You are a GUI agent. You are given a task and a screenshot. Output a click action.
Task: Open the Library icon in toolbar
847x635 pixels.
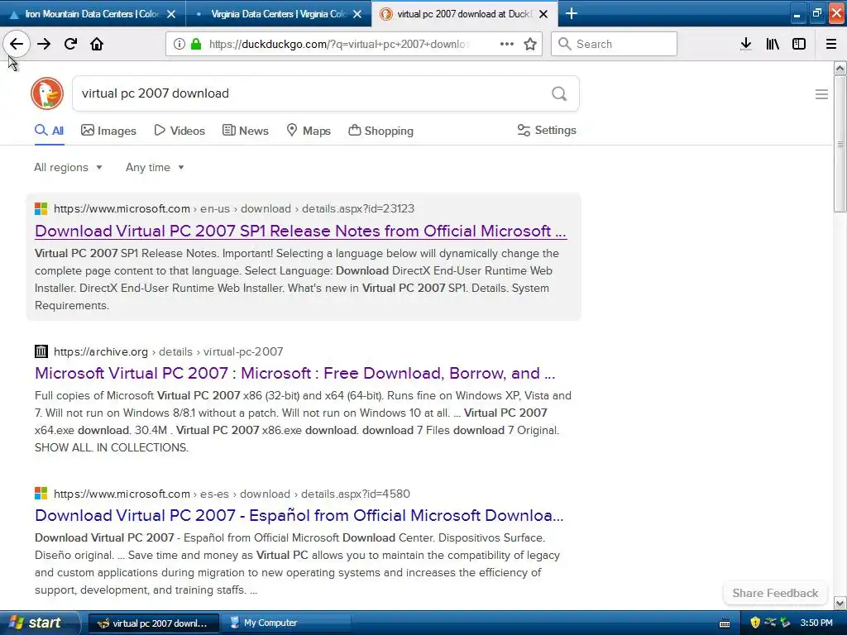point(773,44)
